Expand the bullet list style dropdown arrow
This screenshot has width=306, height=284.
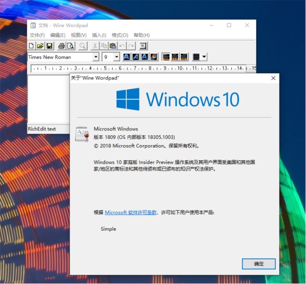[x=204, y=57]
